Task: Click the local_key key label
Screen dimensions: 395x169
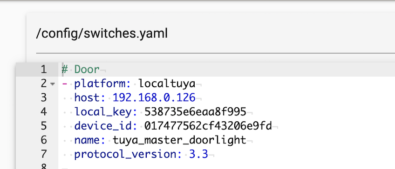Action: (x=106, y=112)
